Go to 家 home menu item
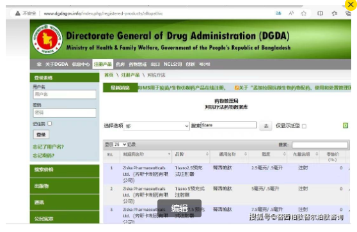357x232 pixels. tap(39, 65)
